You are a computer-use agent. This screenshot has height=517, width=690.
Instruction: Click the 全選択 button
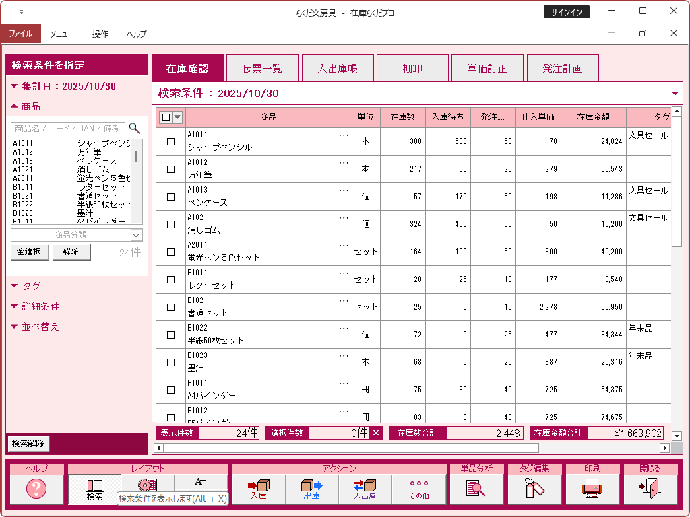(x=30, y=252)
